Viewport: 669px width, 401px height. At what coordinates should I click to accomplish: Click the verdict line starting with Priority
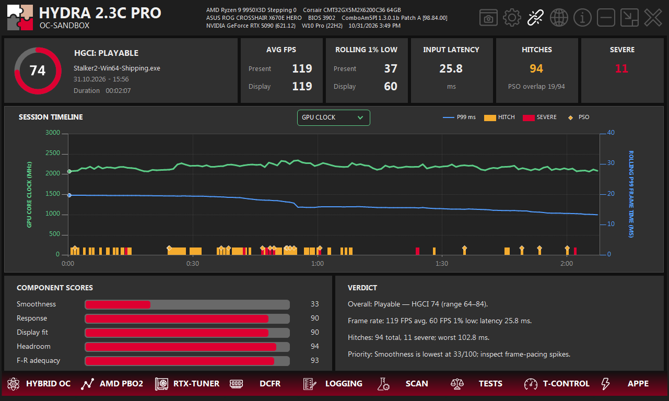point(459,354)
